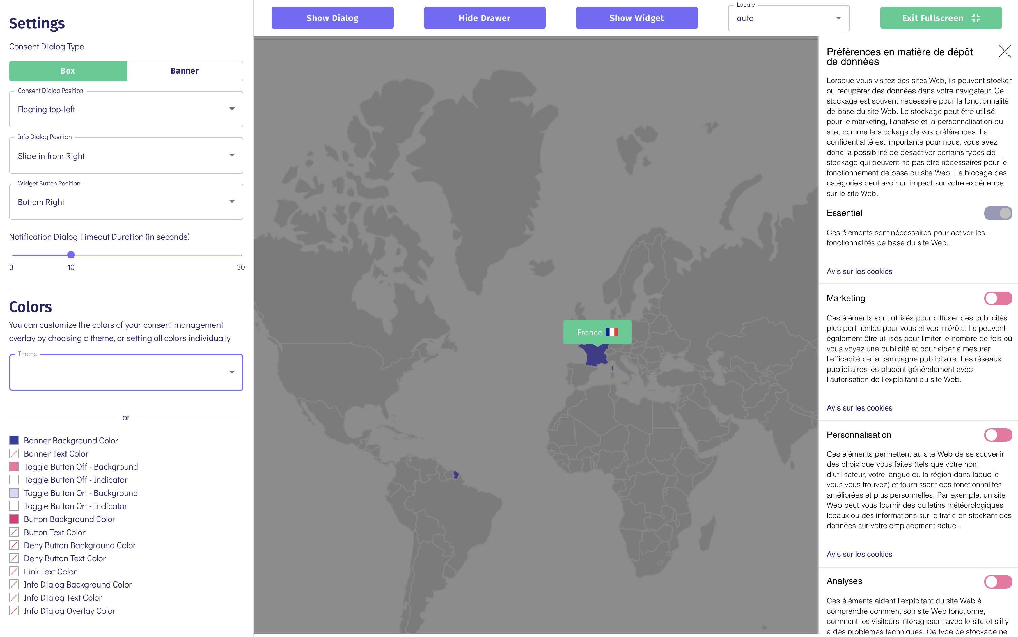The height and width of the screenshot is (637, 1018).
Task: Switch on the Analyses toggle
Action: 998,581
